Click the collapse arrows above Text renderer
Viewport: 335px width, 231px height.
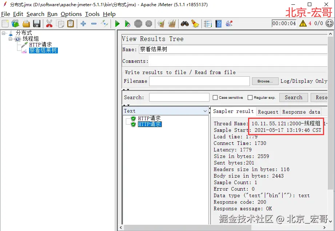pyautogui.click(x=126, y=105)
